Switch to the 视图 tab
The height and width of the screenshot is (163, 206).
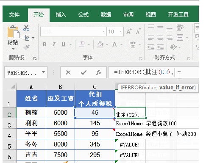(151, 15)
